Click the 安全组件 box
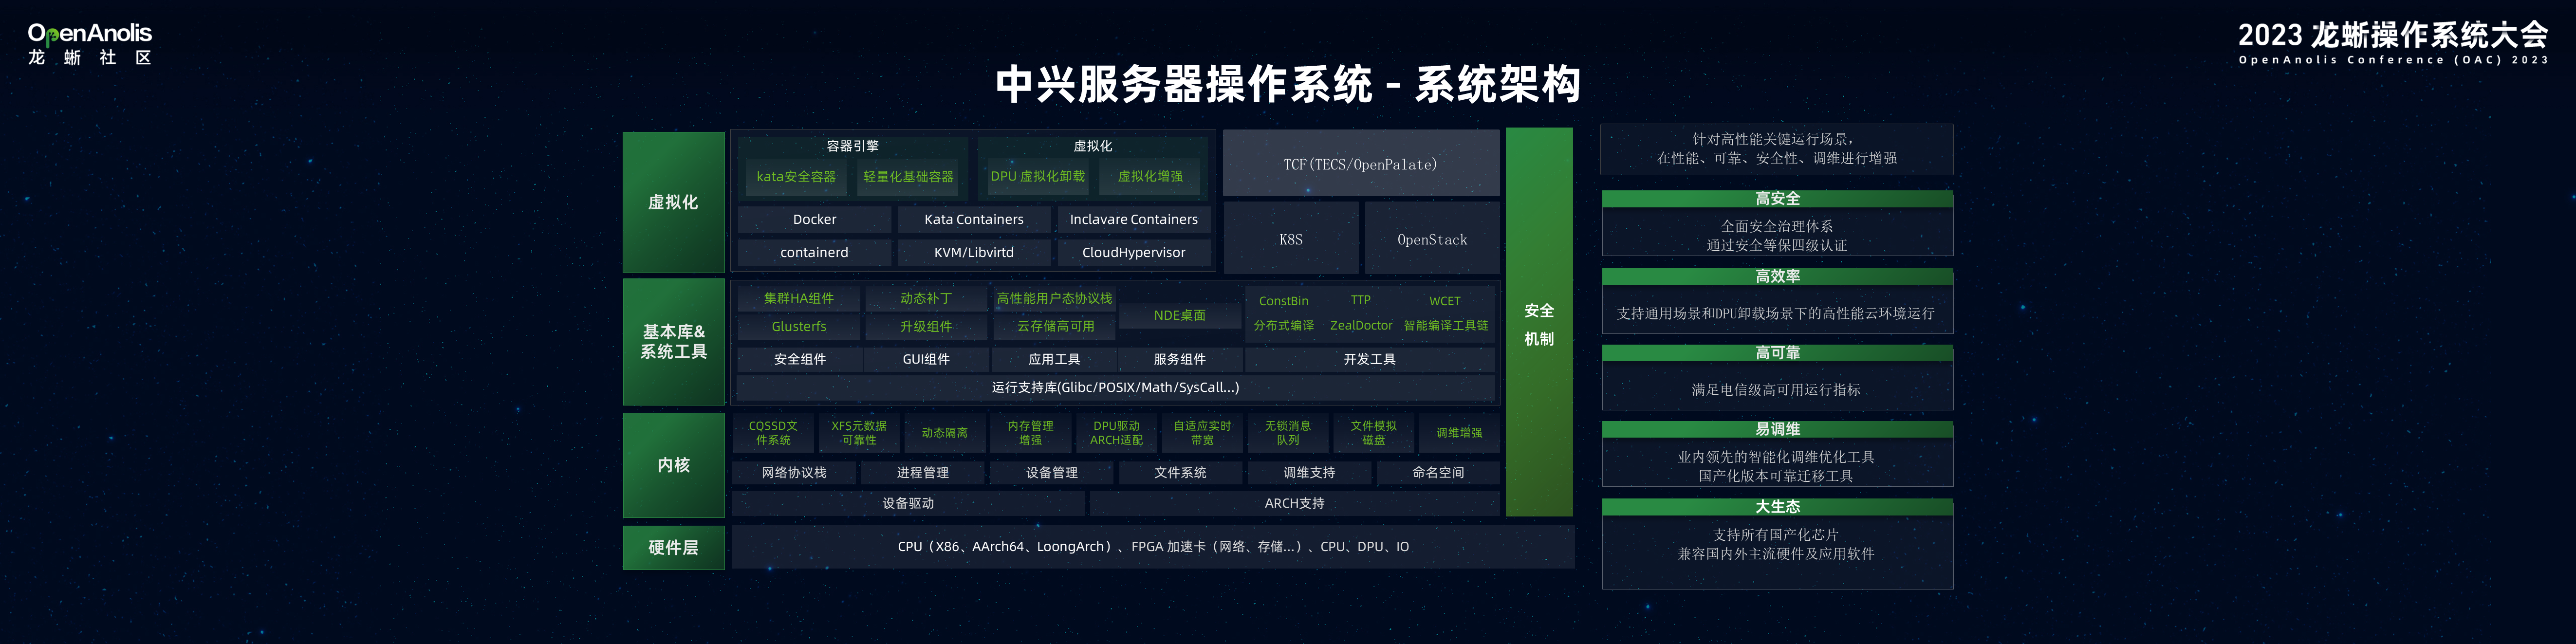The width and height of the screenshot is (2576, 644). pos(799,359)
